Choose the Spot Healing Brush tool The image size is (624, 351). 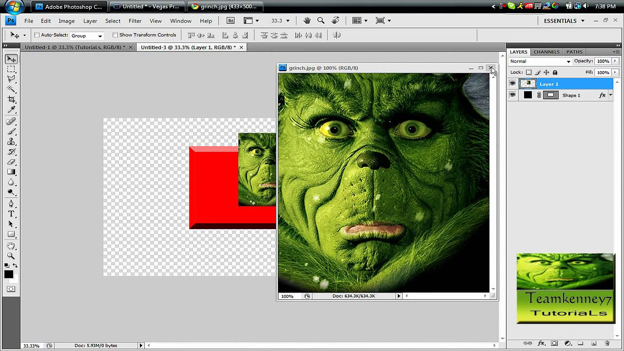coord(11,122)
